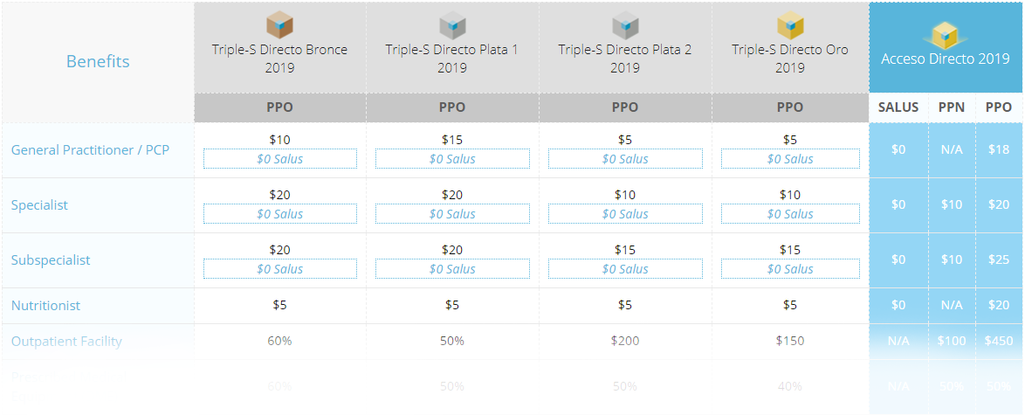Screen dimensions: 1025x415
Task: Click the $0 Salus box for Plata 1 Specialist
Action: pyautogui.click(x=452, y=214)
